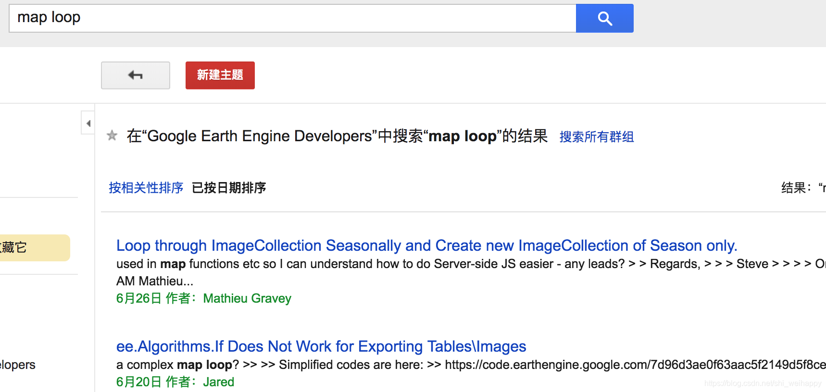
Task: Click snippet 'a complex map loop?'
Action: click(177, 365)
